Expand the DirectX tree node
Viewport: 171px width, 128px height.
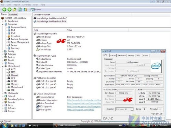[3, 60]
